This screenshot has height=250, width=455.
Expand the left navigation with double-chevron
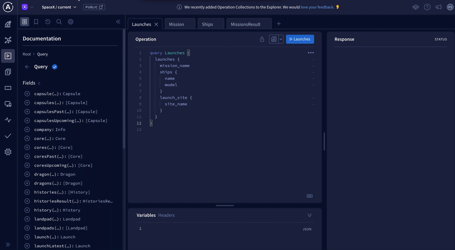[x=8, y=245]
